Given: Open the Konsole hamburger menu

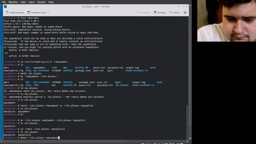Looking at the screenshot, I should point(185,12).
